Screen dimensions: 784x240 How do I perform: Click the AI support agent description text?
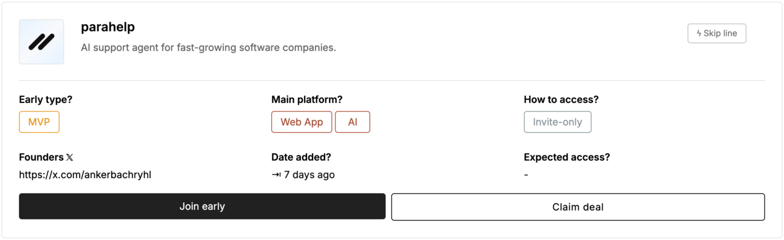(208, 47)
